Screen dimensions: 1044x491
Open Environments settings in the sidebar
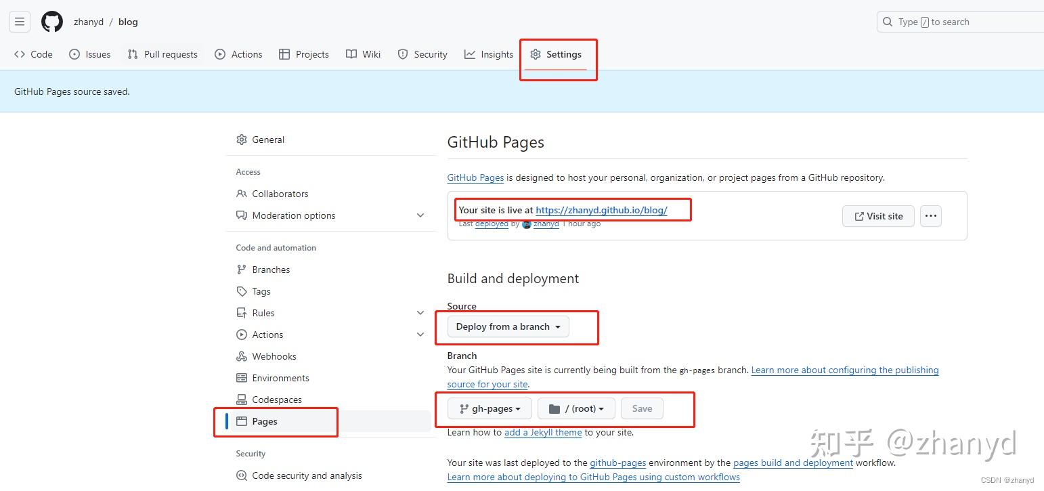click(280, 377)
